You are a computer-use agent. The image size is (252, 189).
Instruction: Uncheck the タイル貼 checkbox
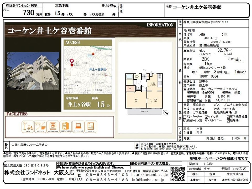point(206,117)
